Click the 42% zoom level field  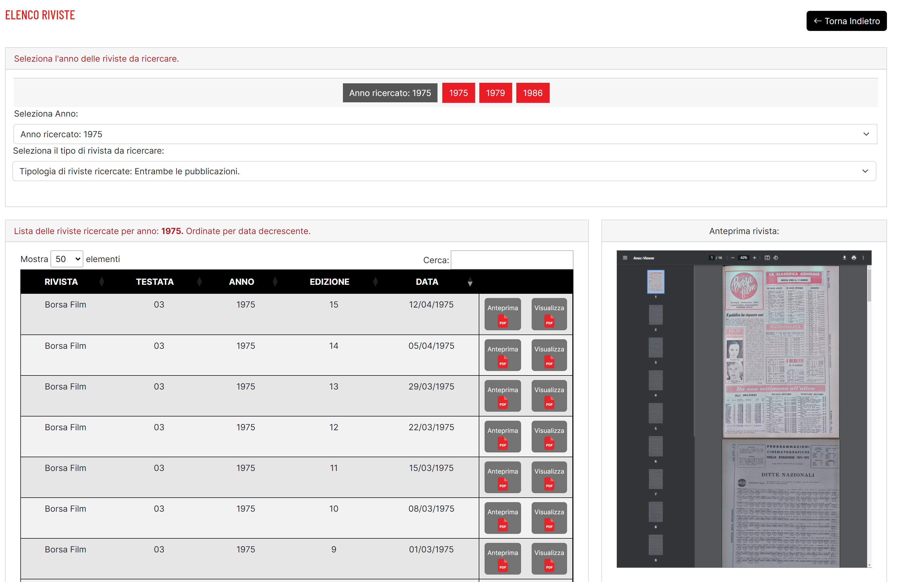(743, 258)
